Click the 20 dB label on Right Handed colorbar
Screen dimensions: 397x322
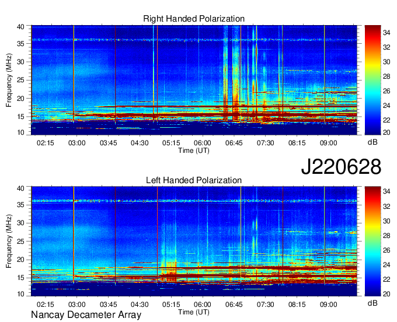click(x=386, y=132)
